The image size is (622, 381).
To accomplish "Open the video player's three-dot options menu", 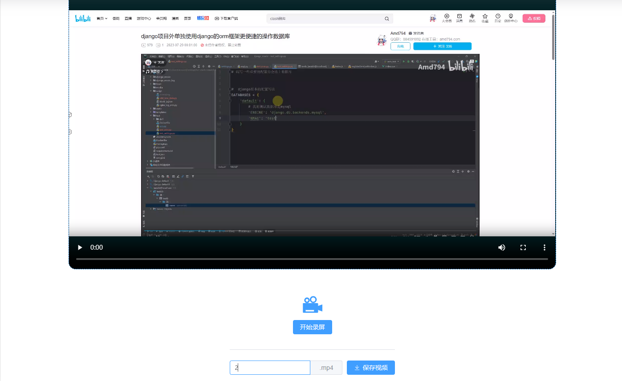I will tap(544, 247).
